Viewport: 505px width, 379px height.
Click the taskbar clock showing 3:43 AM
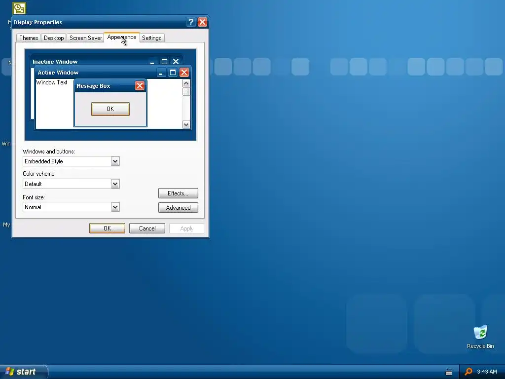(x=487, y=372)
